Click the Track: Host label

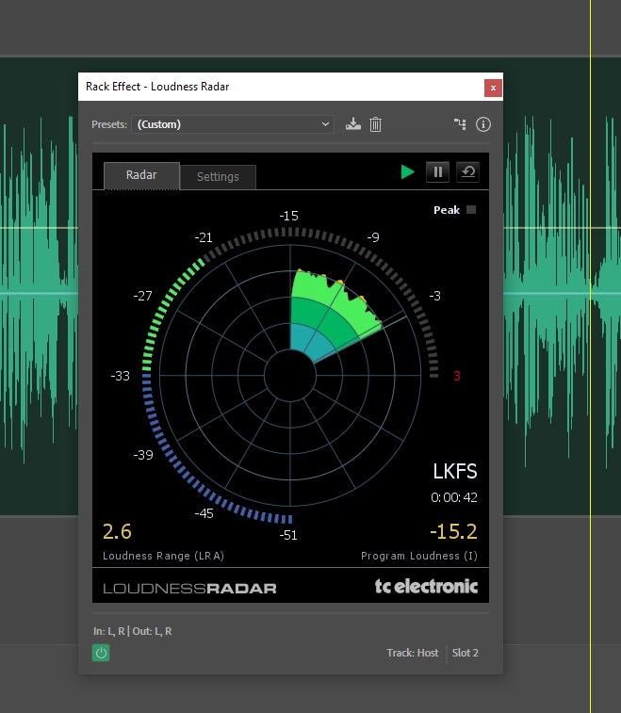tap(412, 653)
